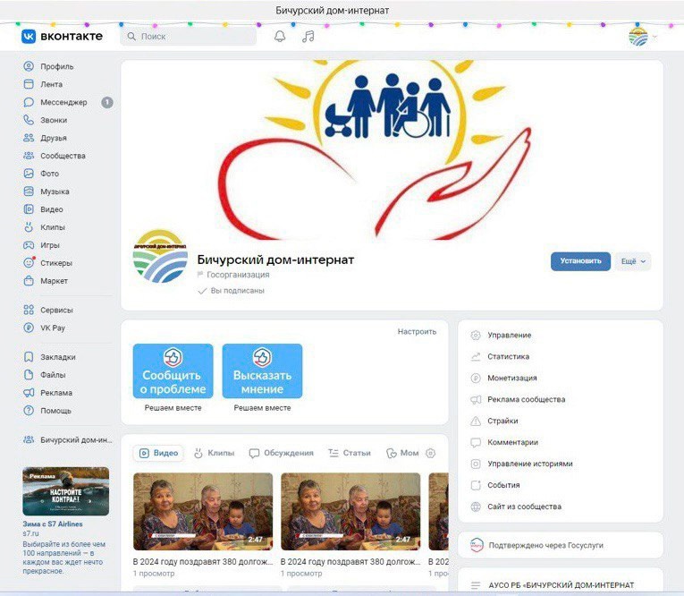
Task: Click the community avatar logo
Action: click(x=160, y=256)
